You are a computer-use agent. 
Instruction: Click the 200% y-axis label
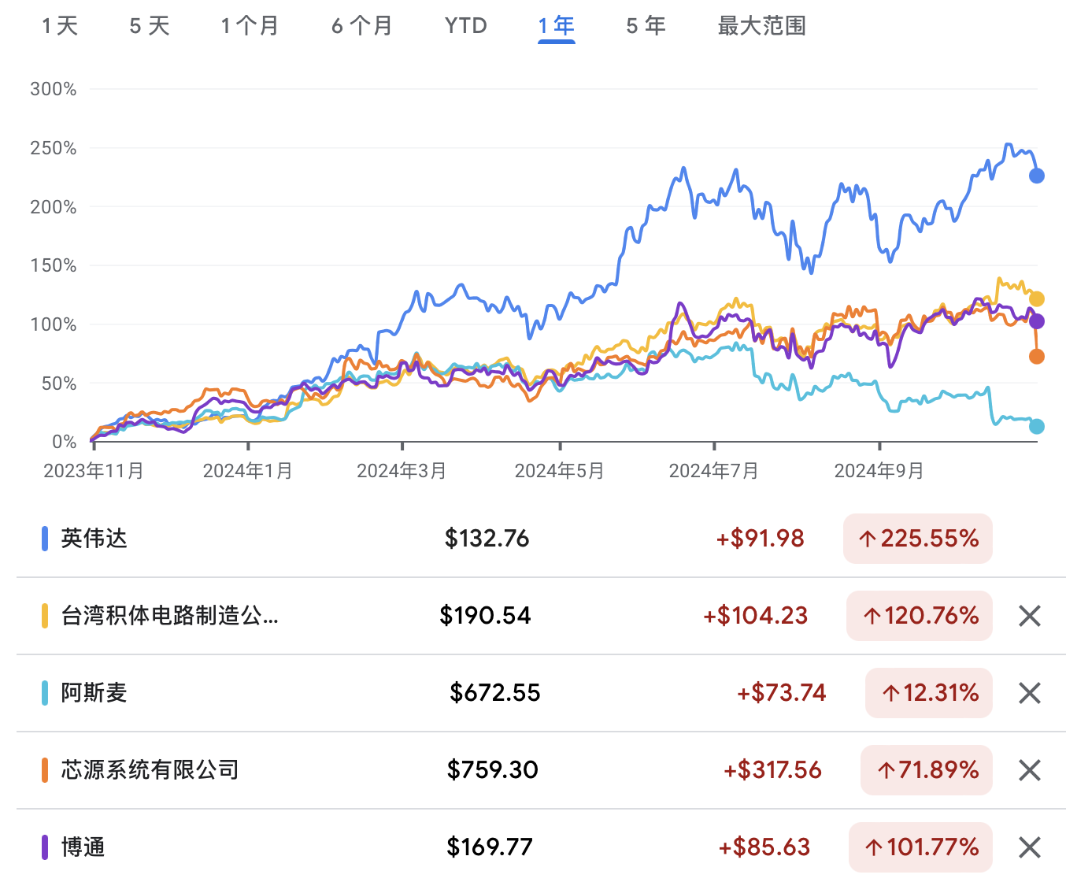coord(54,207)
